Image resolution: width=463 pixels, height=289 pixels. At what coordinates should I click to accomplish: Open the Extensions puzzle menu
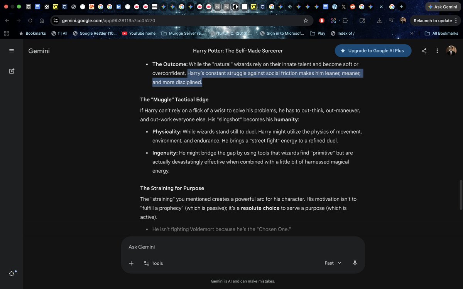[345, 20]
